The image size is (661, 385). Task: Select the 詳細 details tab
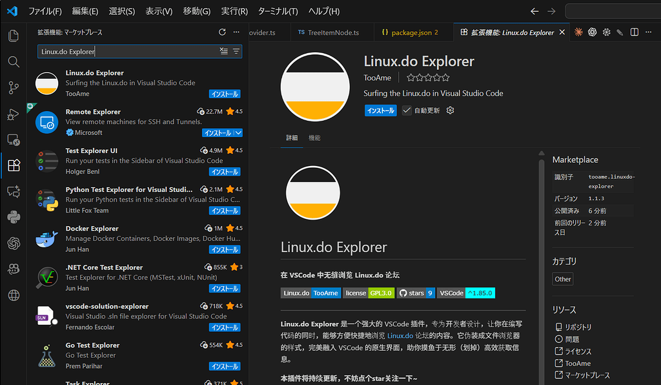coord(292,138)
